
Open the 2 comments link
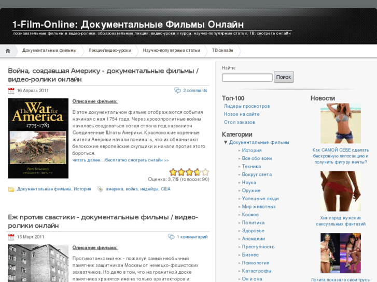(195, 91)
